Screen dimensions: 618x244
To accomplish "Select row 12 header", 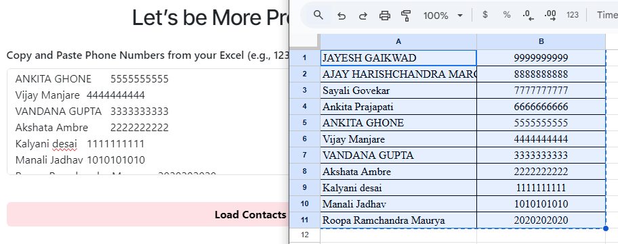I will 304,235.
